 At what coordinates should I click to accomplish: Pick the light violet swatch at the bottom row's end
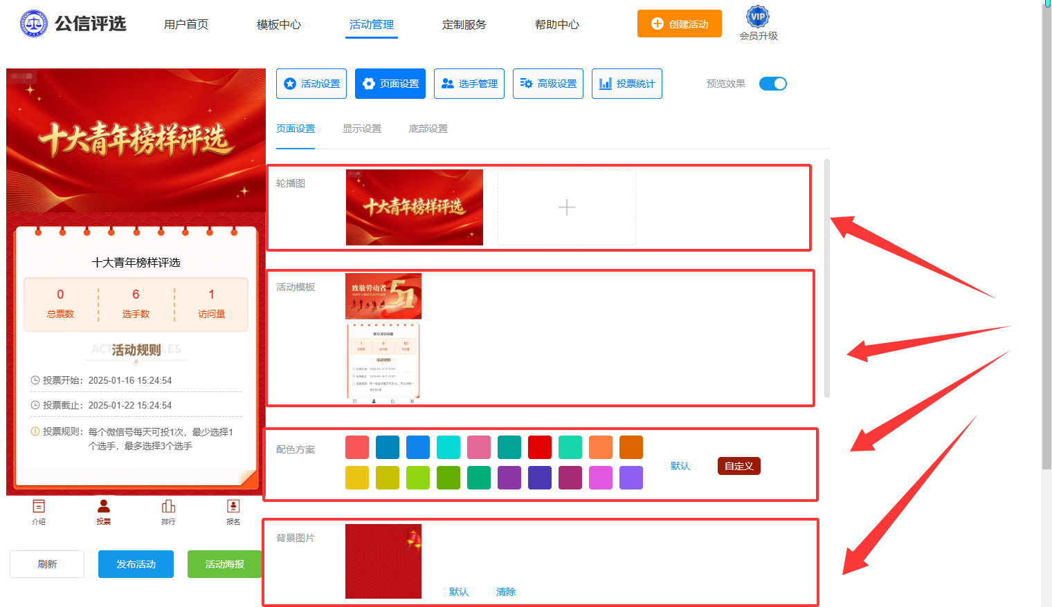(631, 478)
